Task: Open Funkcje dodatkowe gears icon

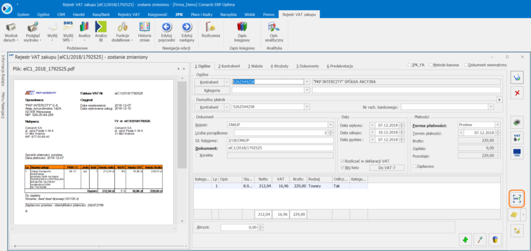Action: click(x=122, y=27)
